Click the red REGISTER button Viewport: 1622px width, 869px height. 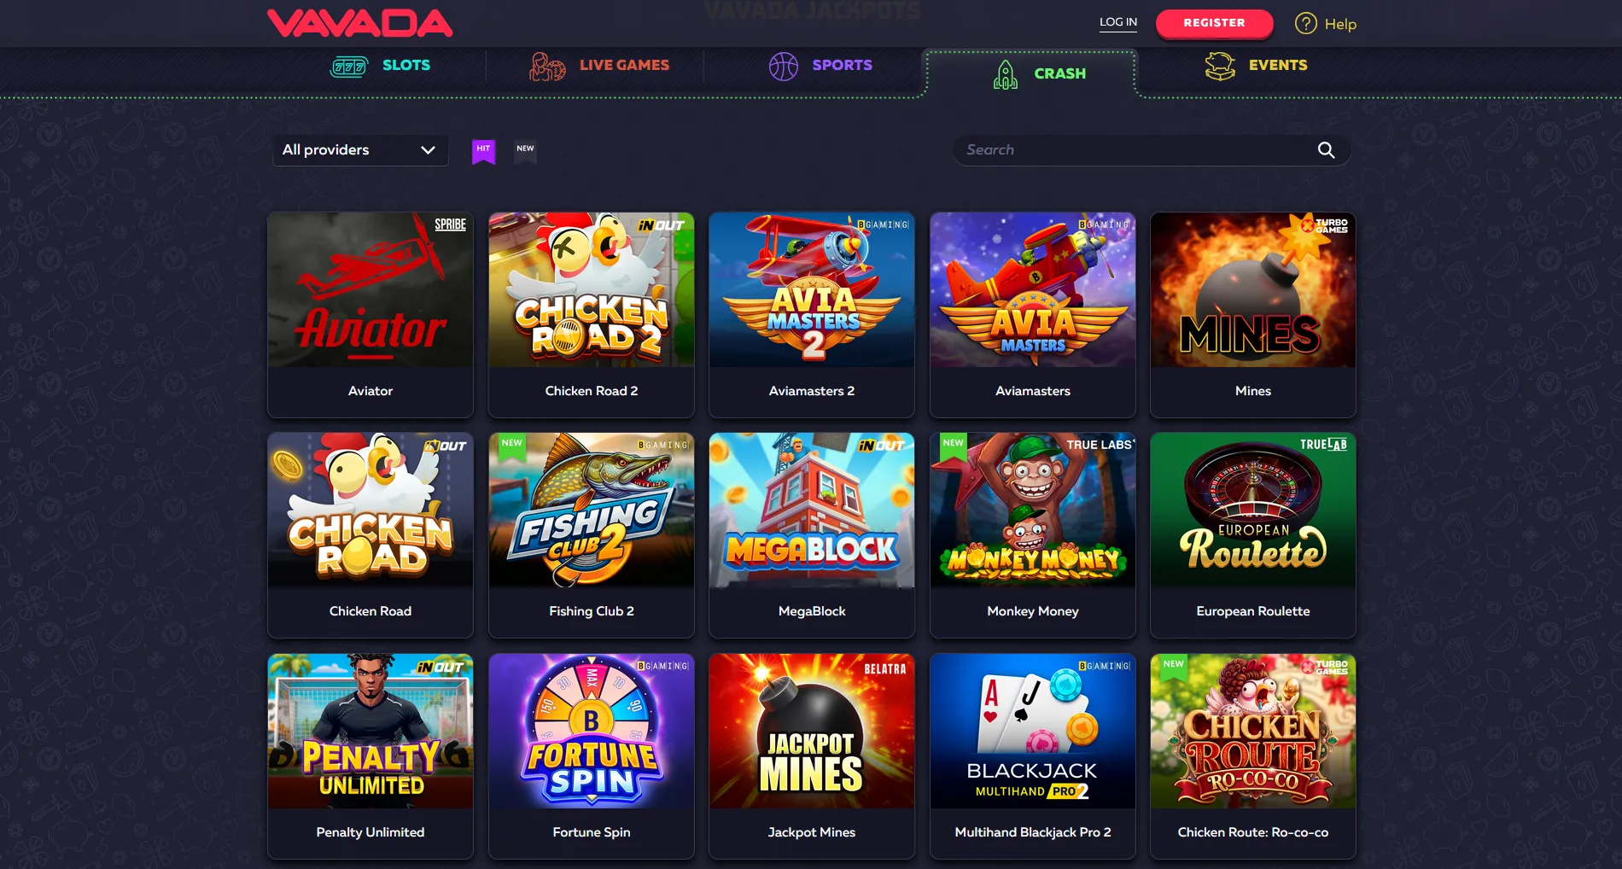[1214, 23]
